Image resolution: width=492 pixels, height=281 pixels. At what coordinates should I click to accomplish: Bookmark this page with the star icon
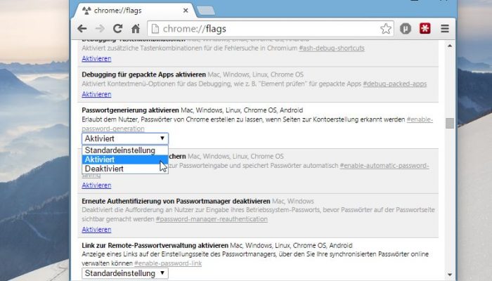[386, 29]
